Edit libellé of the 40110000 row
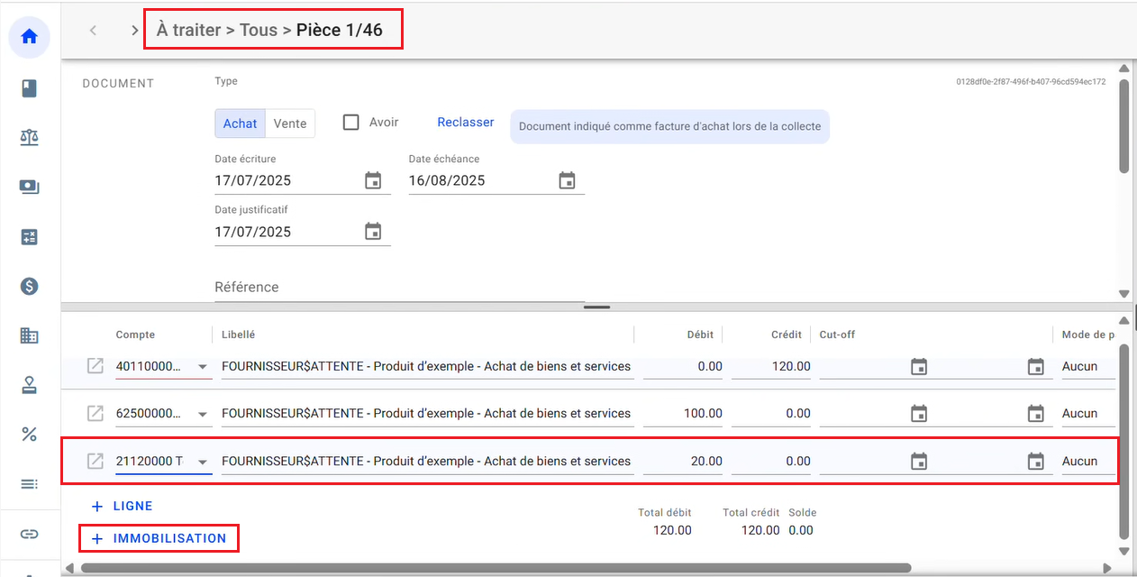This screenshot has width=1137, height=577. click(427, 366)
